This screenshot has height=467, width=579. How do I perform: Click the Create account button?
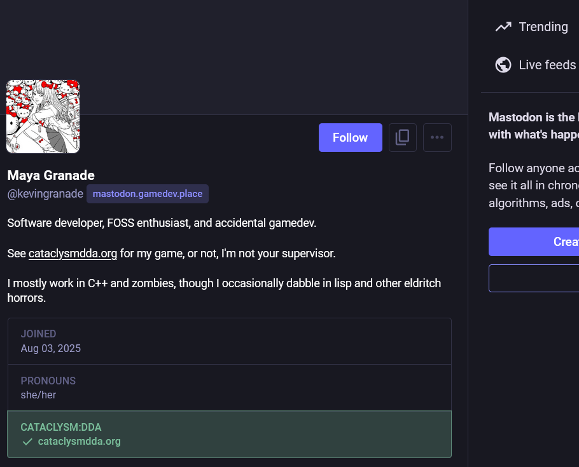point(534,241)
